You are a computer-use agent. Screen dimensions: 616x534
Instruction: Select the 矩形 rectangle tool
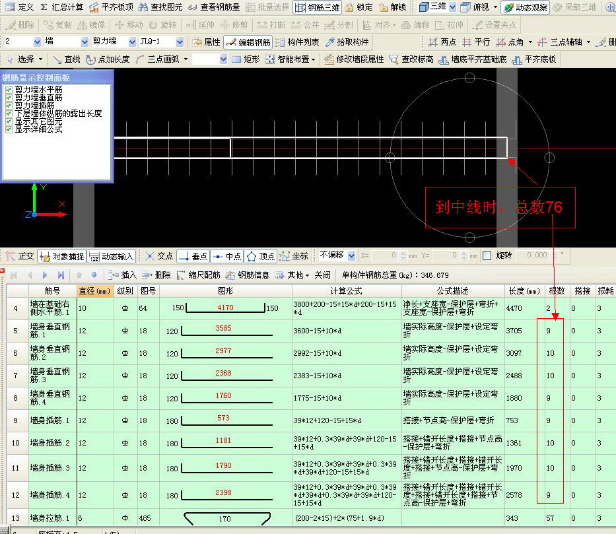[x=246, y=59]
